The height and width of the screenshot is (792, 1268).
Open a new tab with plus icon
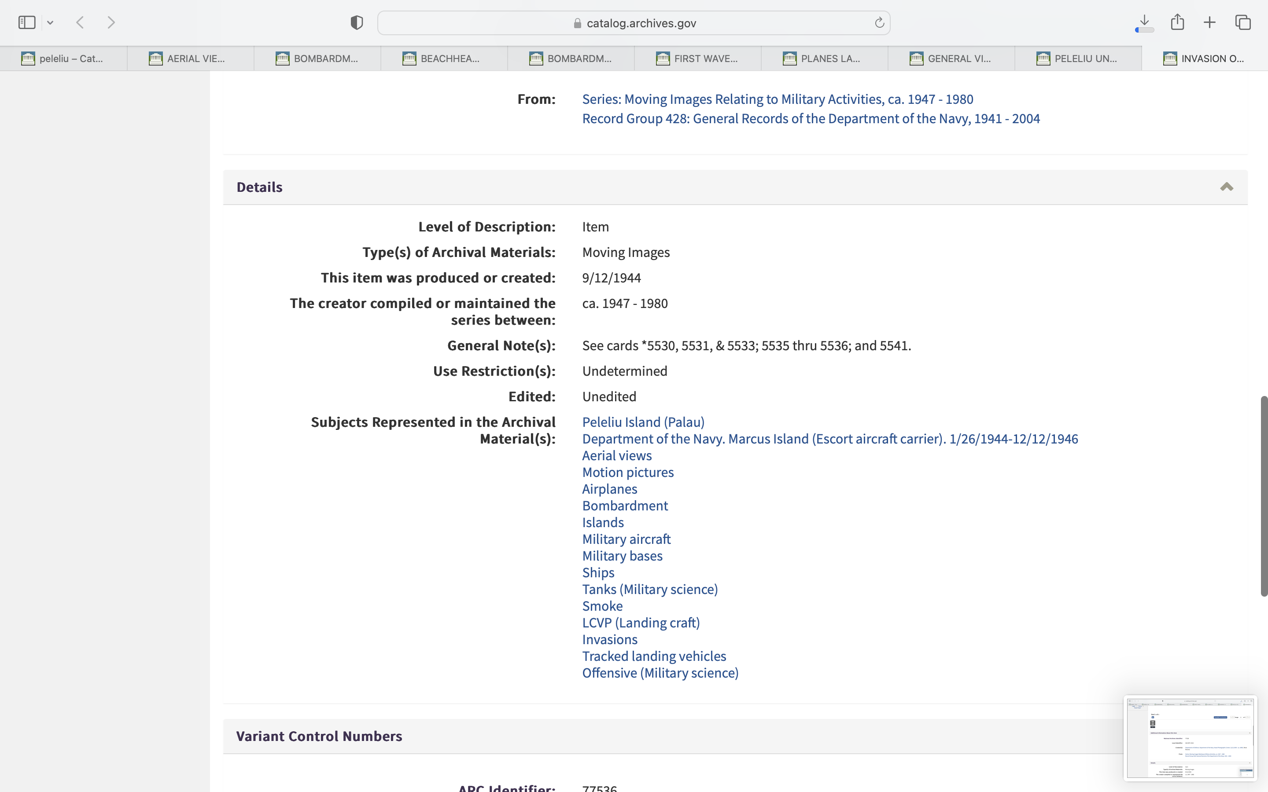1210,22
